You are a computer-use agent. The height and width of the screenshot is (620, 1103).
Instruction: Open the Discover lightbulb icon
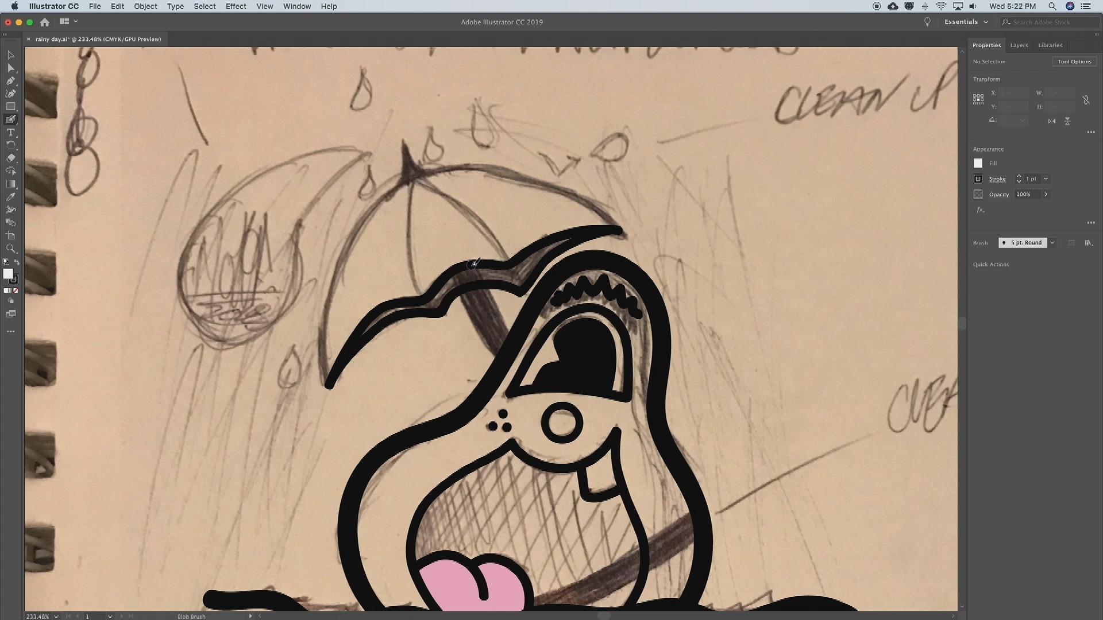coord(927,22)
